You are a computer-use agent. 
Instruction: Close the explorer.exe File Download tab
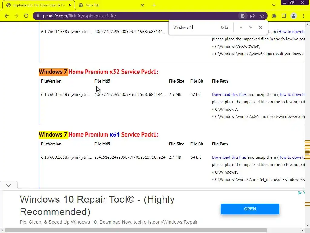click(x=70, y=5)
